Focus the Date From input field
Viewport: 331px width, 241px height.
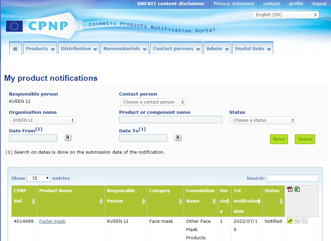[33, 138]
